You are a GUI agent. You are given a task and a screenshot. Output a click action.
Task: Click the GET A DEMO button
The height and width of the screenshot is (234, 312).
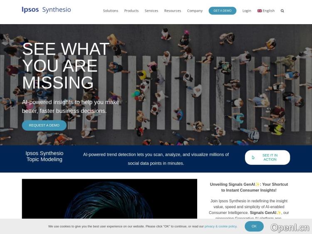coord(223,11)
